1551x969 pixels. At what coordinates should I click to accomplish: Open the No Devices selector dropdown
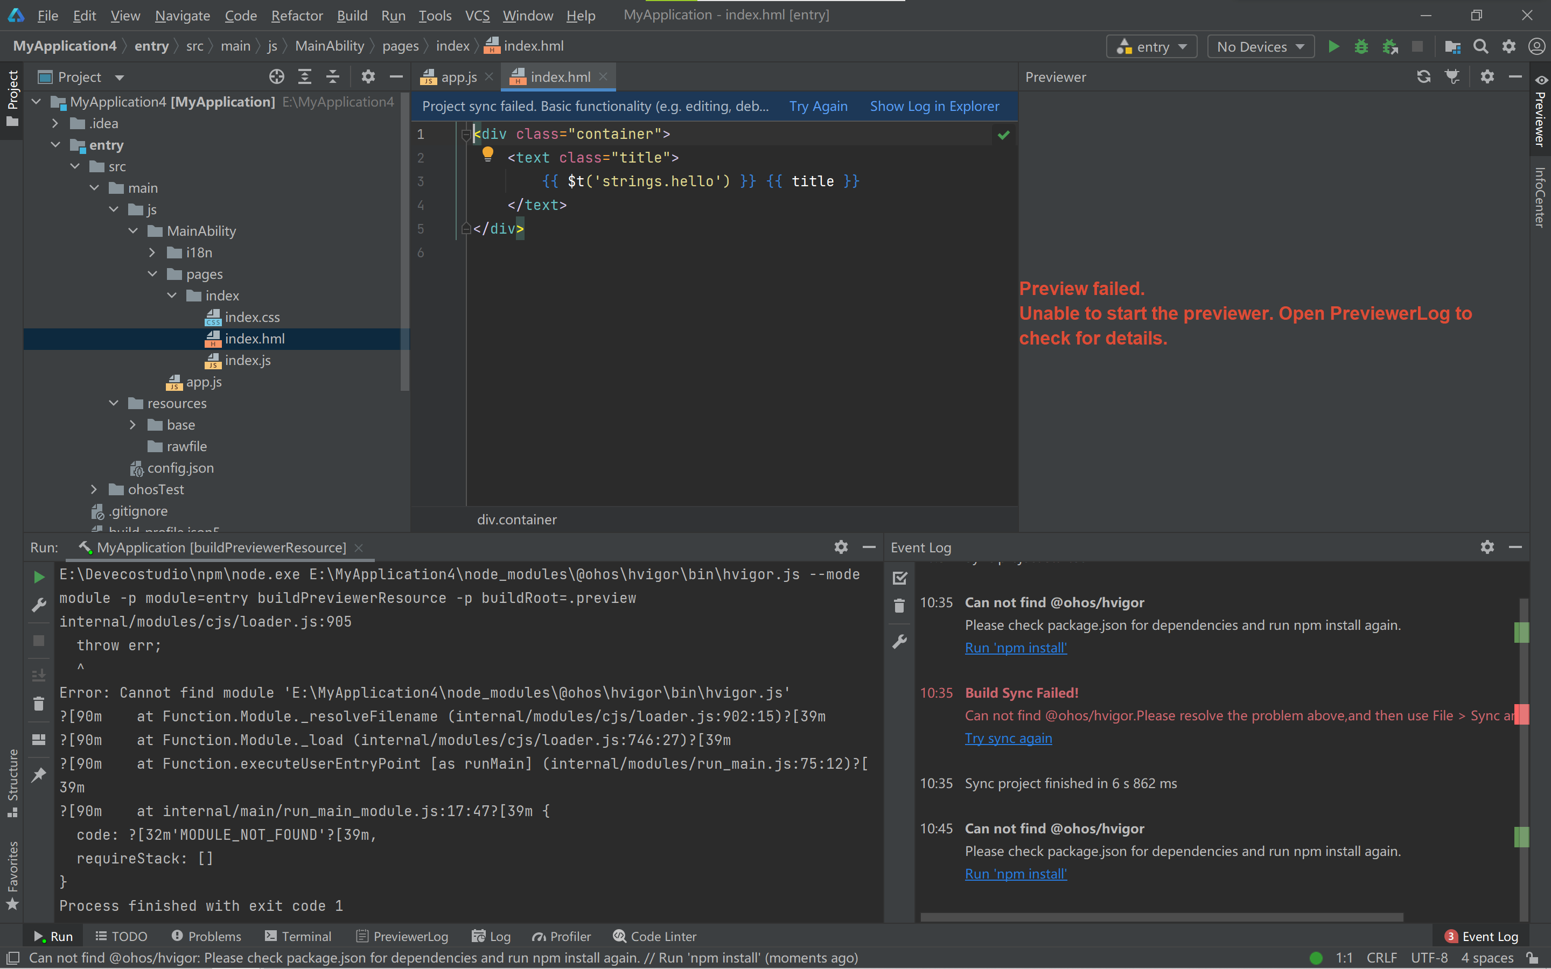(1260, 47)
